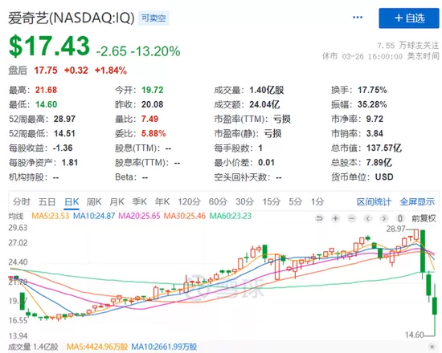This screenshot has height=353, width=442.
Task: Close the bottom panel with X icon
Action: point(432,347)
